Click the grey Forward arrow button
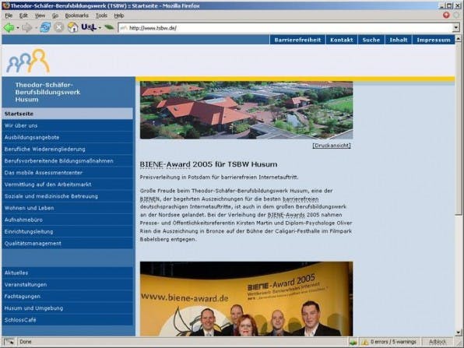 [26, 28]
